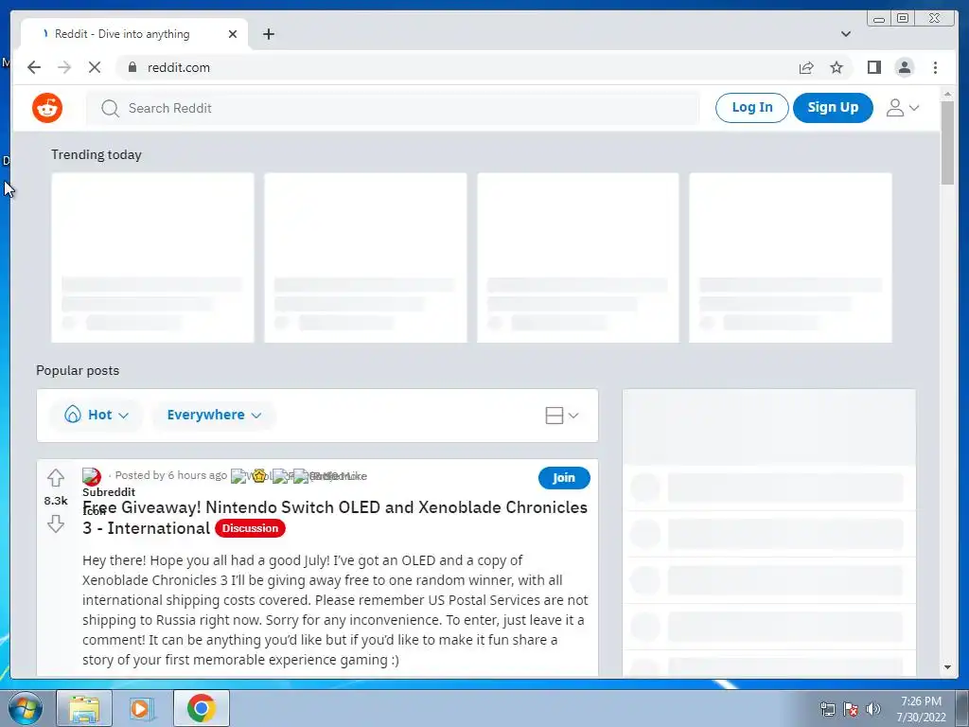Change post card view layout dropdown
Screen dimensions: 969x727
[x=562, y=416]
